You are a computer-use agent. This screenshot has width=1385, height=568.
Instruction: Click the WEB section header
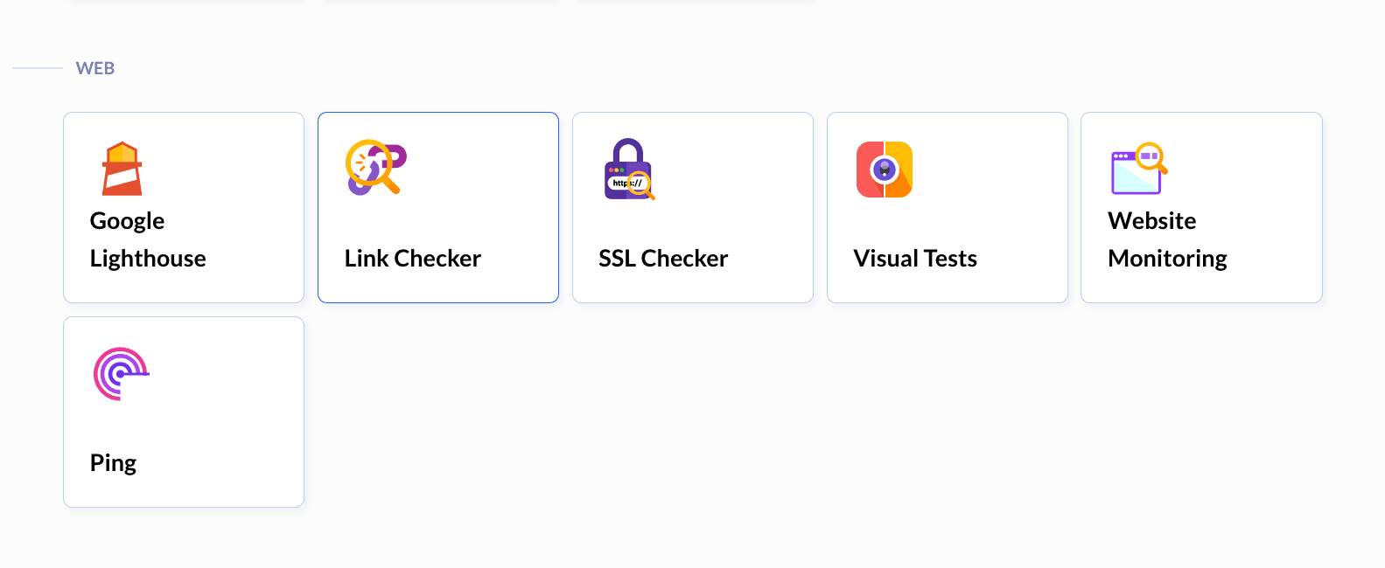tap(95, 67)
